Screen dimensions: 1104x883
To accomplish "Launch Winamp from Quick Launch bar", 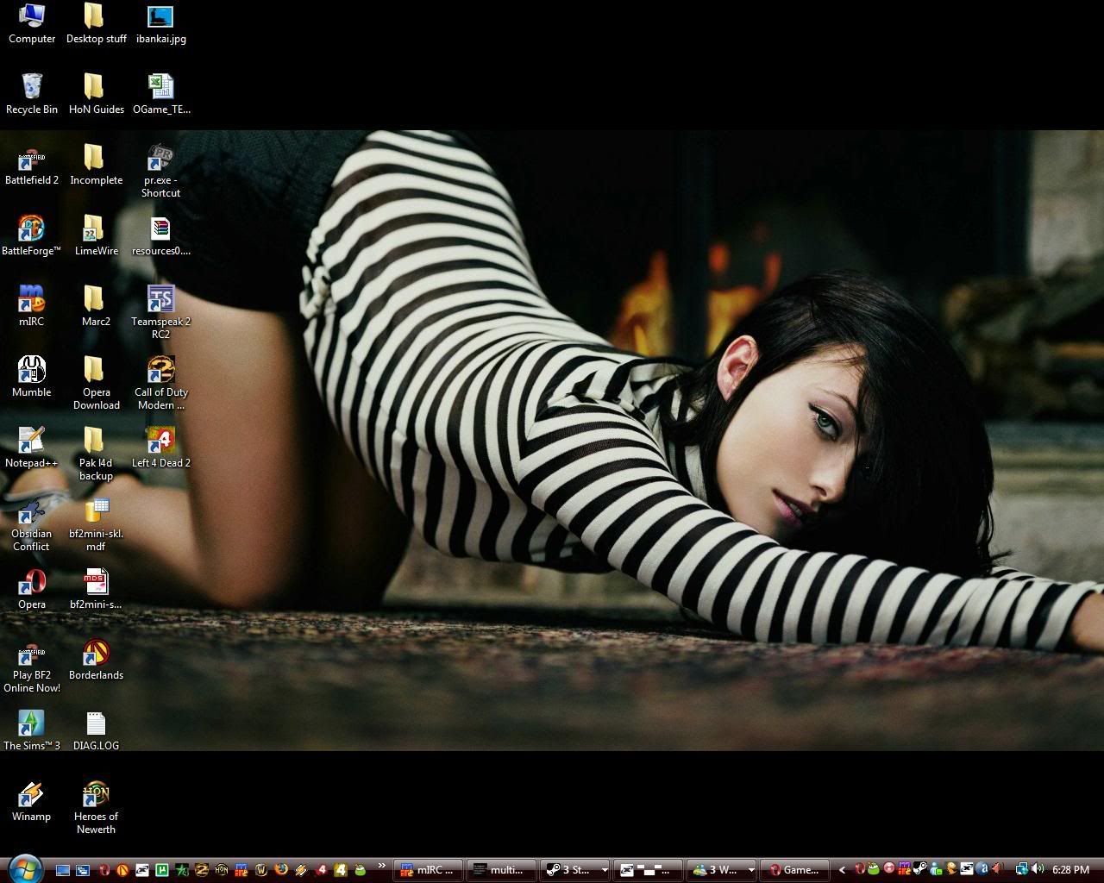I will 300,870.
